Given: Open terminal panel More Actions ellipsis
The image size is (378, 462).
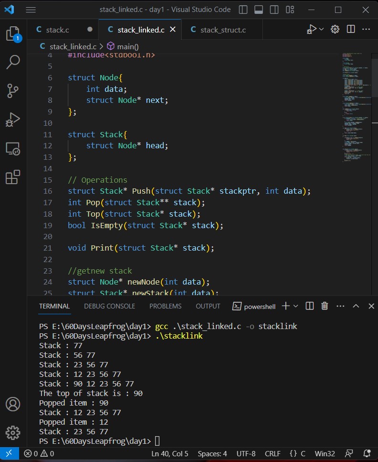Looking at the screenshot, I should (x=340, y=306).
